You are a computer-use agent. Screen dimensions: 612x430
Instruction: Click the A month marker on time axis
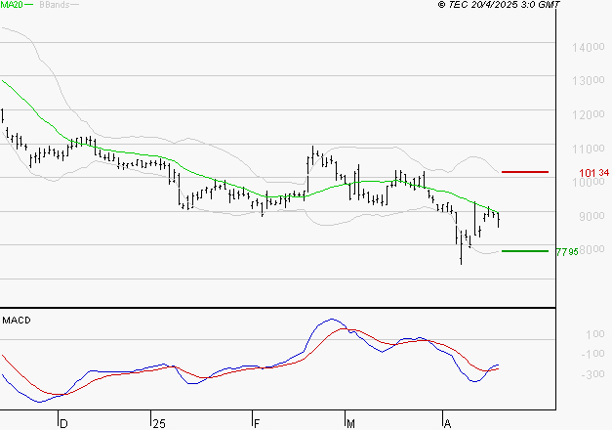coord(447,423)
